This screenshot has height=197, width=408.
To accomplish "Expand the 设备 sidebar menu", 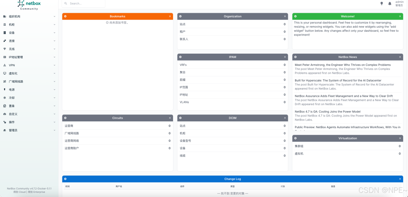I will click(29, 33).
